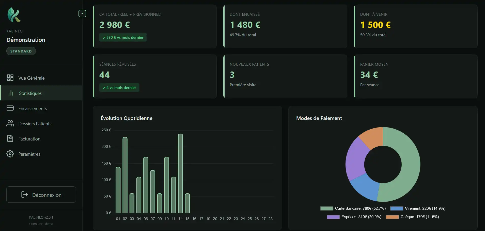Open Encaissements via the card icon
Image resolution: width=485 pixels, height=231 pixels.
10,108
